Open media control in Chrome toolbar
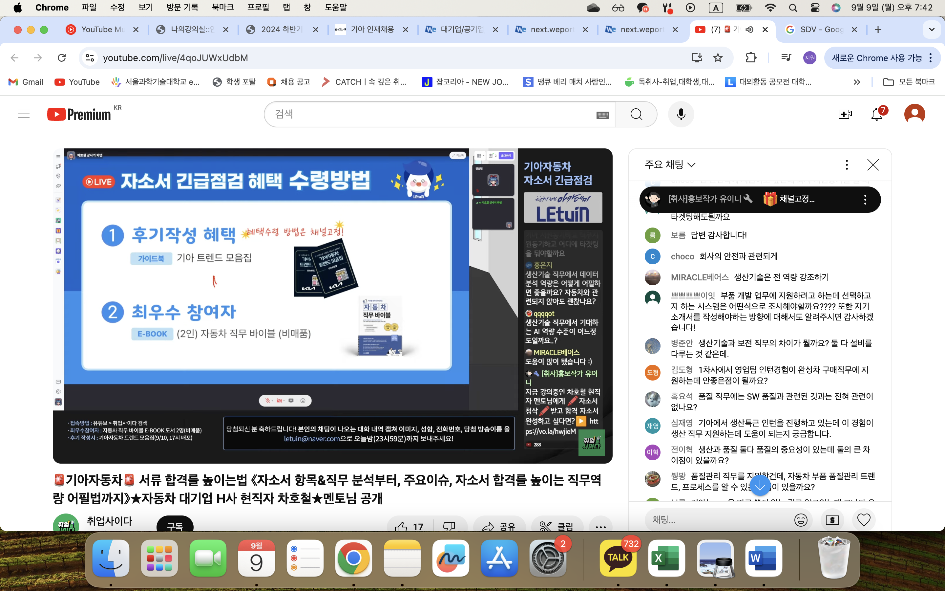Viewport: 945px width, 591px height. pyautogui.click(x=786, y=58)
